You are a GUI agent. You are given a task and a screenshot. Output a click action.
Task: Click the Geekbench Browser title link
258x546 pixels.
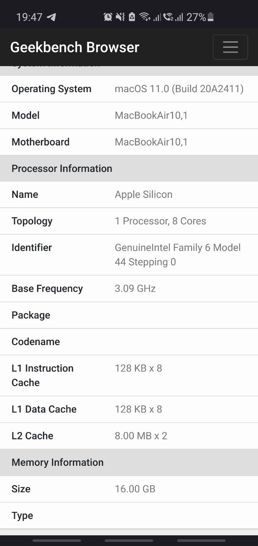coord(75,47)
